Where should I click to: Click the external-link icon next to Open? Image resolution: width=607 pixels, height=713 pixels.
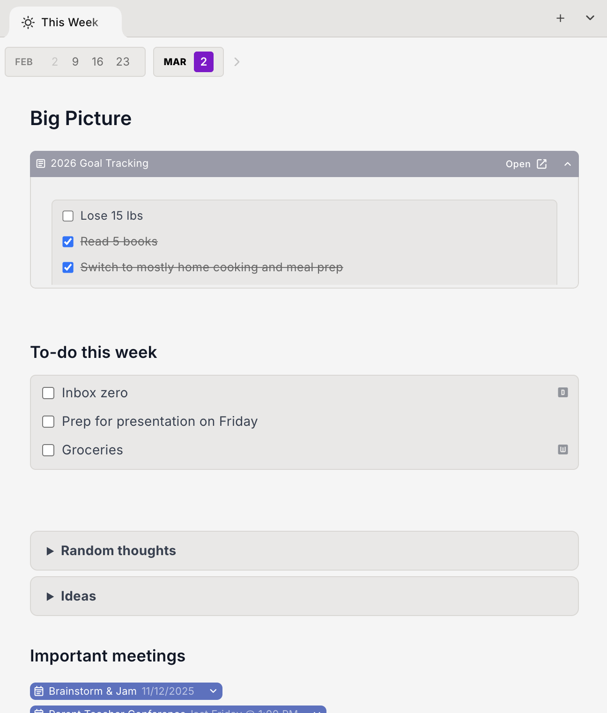coord(542,164)
